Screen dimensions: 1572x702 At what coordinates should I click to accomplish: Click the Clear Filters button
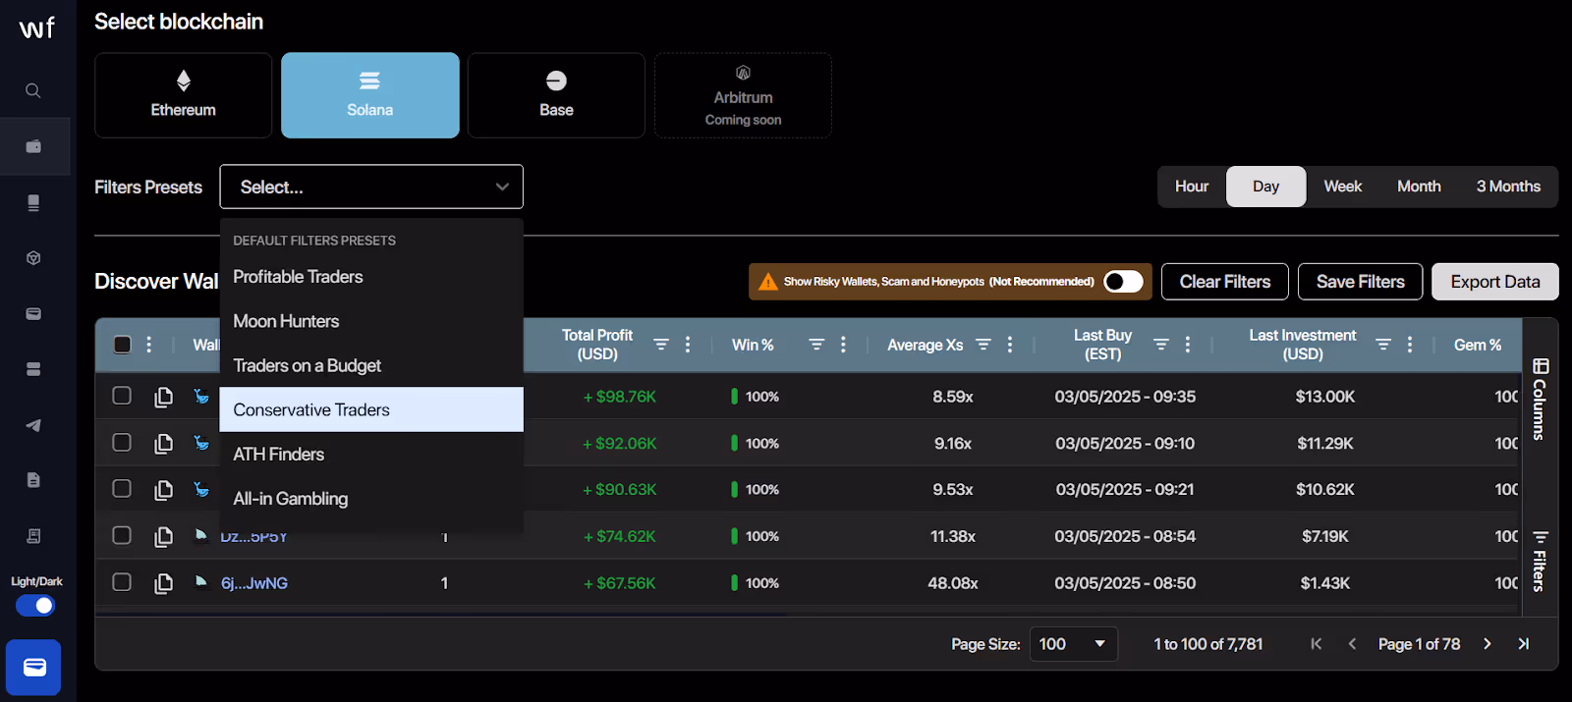1225,282
